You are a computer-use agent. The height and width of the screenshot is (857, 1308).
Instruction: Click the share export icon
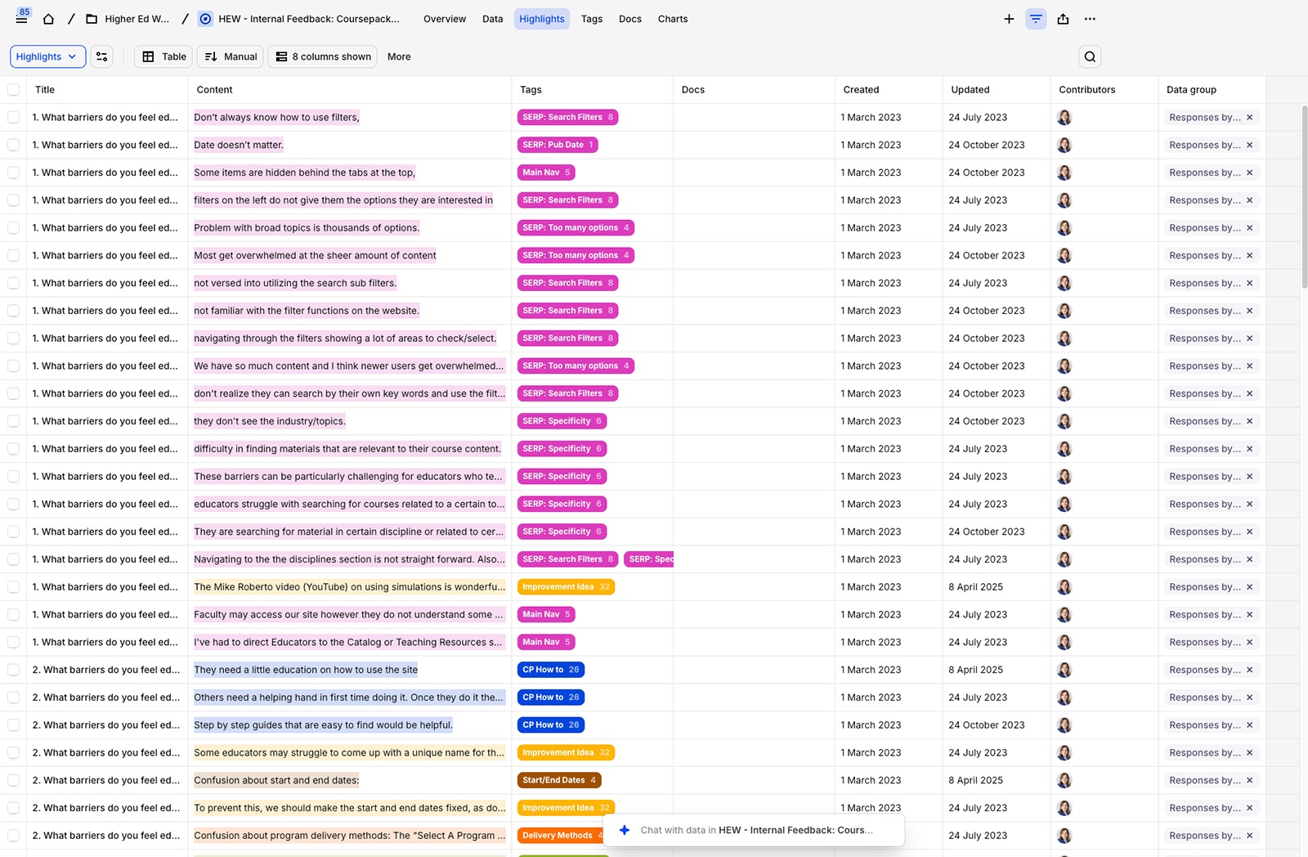1063,19
